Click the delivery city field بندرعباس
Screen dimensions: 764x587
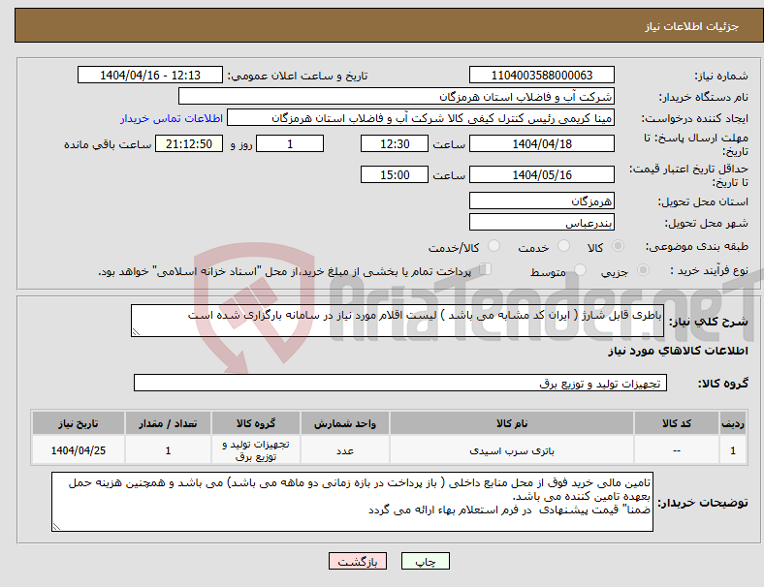click(x=541, y=223)
